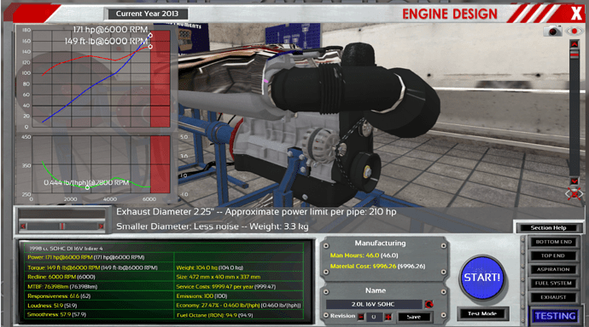Click the crossed-out eye icon below scrollbar

574,193
